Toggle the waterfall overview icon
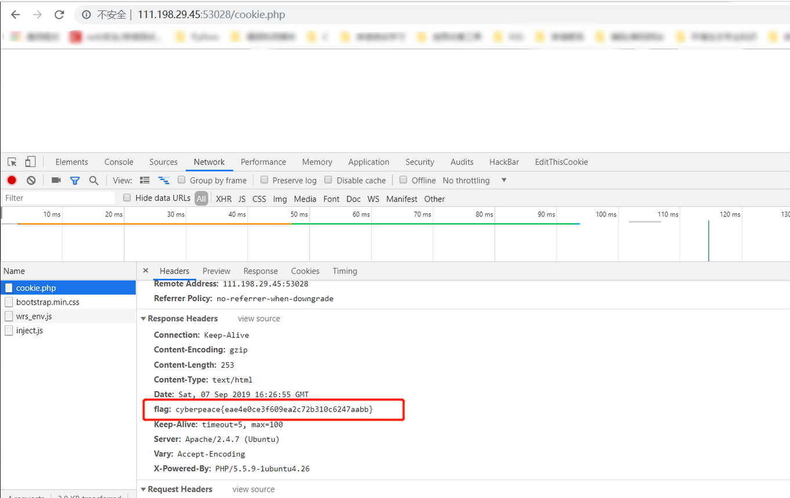 164,180
